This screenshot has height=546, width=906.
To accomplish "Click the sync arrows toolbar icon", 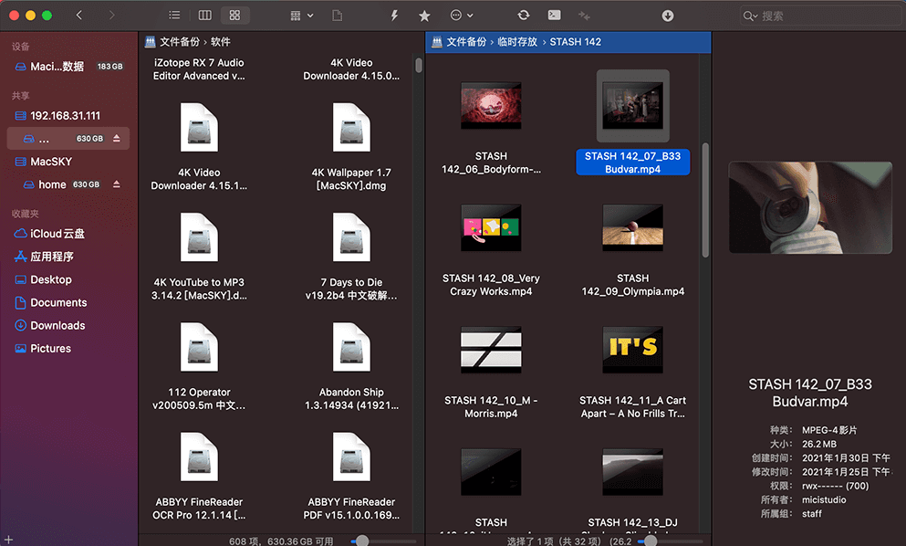I will (x=523, y=16).
